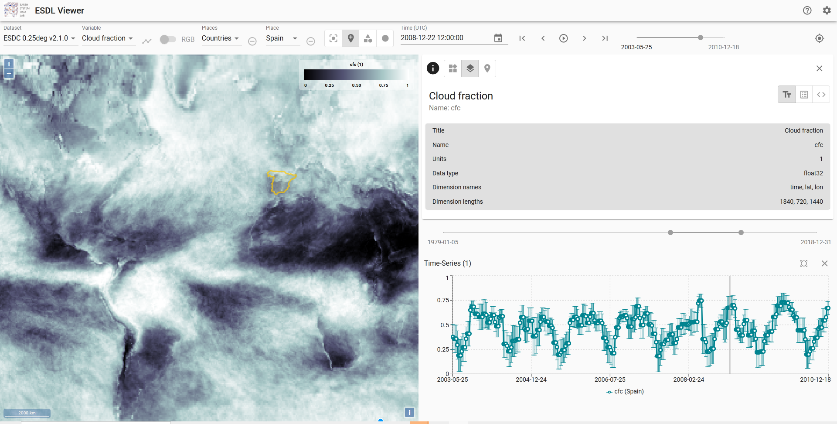Open the settings gear
This screenshot has height=424, width=837.
pos(827,10)
